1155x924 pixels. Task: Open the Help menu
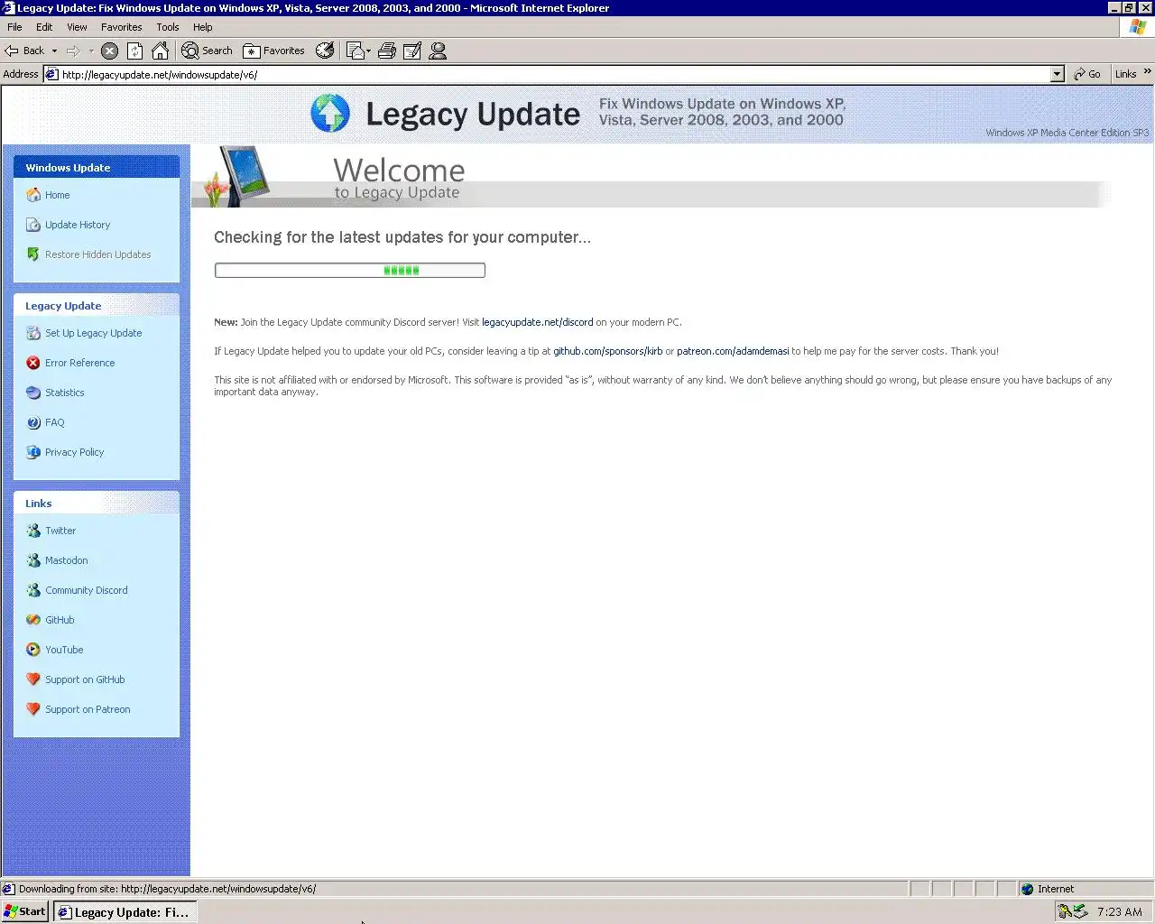[203, 27]
